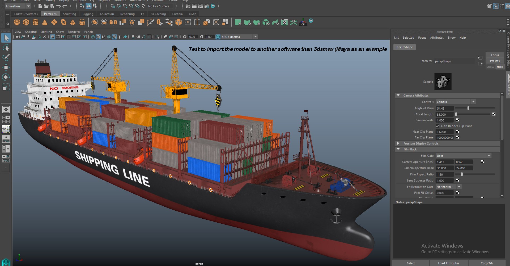Open the Controls Camera dropdown
The height and width of the screenshot is (266, 510).
(456, 102)
